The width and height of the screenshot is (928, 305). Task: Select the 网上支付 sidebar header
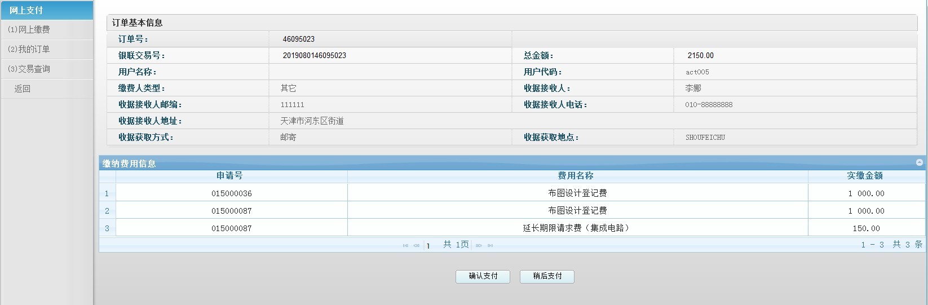[x=26, y=10]
